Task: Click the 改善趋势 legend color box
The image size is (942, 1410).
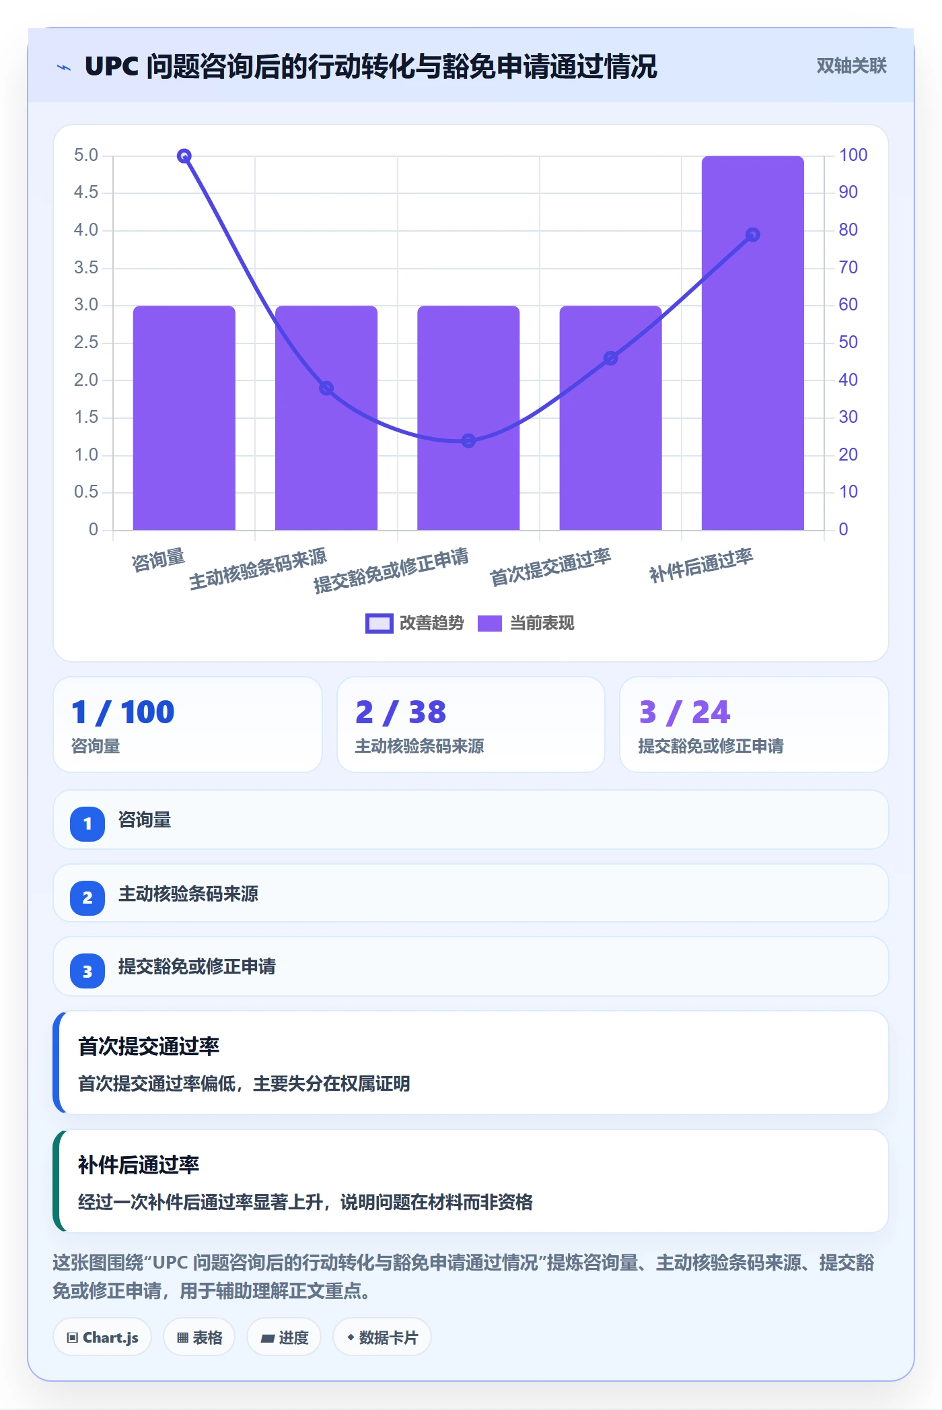Action: [x=379, y=624]
